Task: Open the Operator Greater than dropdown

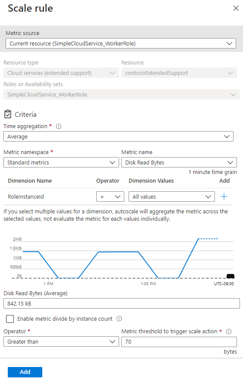Action: pyautogui.click(x=61, y=341)
